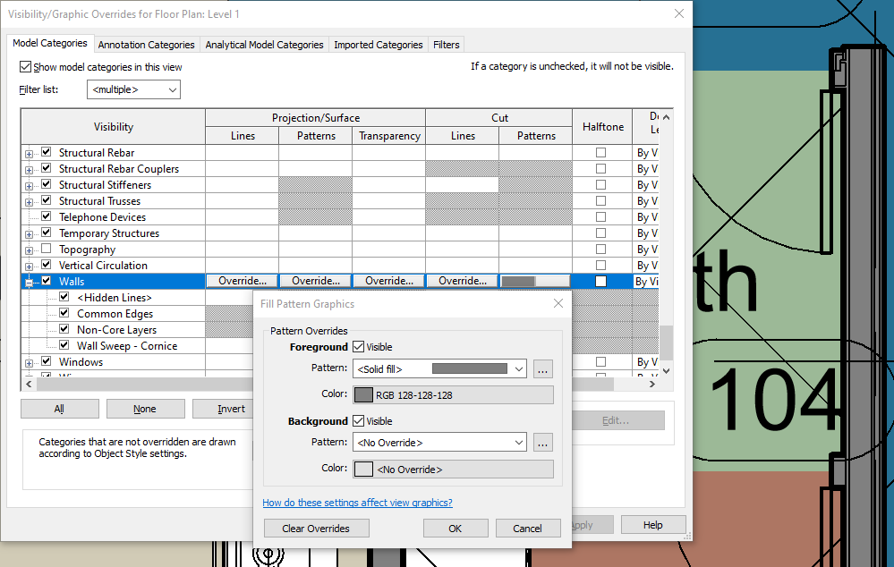894x567 pixels.
Task: Toggle Foreground Visible checkbox
Action: (358, 346)
